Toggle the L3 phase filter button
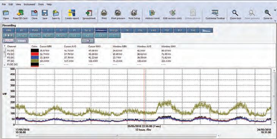277x139 pixels. [x=101, y=36]
